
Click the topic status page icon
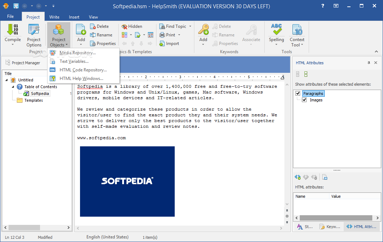pyautogui.click(x=138, y=35)
